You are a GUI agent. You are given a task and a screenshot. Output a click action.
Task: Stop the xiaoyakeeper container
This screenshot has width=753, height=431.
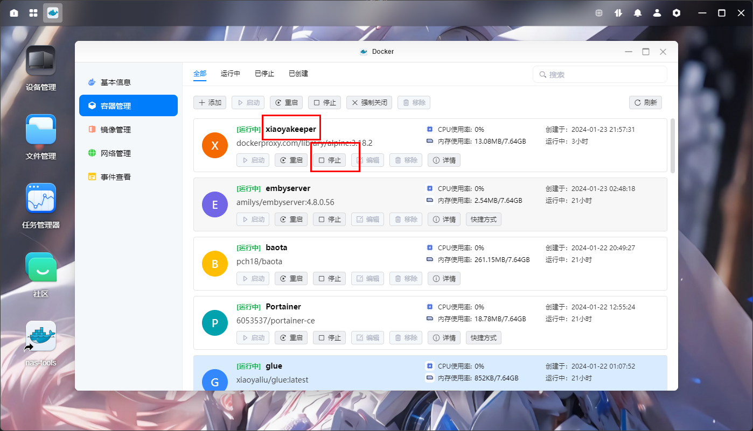tap(329, 160)
